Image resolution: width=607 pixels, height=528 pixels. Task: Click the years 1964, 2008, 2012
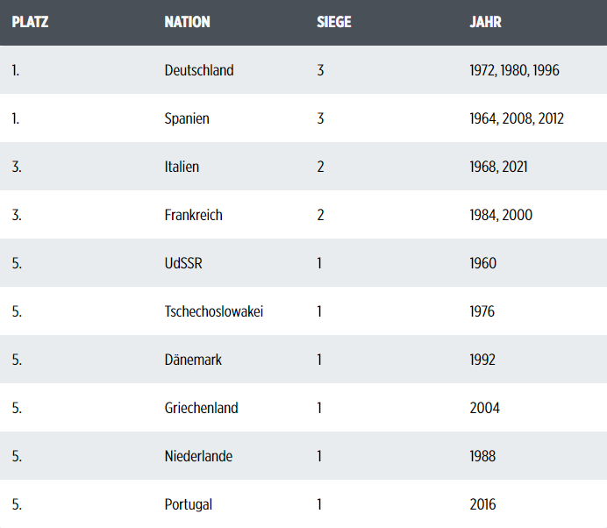tap(517, 118)
